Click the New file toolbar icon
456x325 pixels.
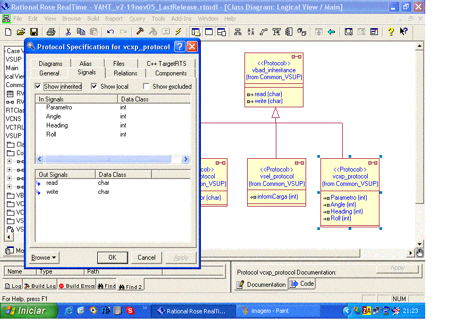9,32
